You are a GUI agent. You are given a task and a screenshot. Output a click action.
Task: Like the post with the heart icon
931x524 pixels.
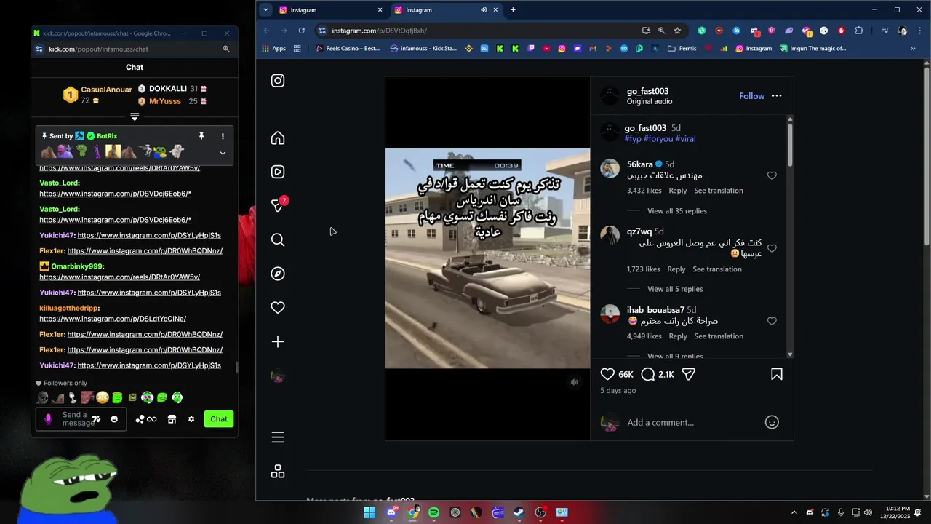607,374
